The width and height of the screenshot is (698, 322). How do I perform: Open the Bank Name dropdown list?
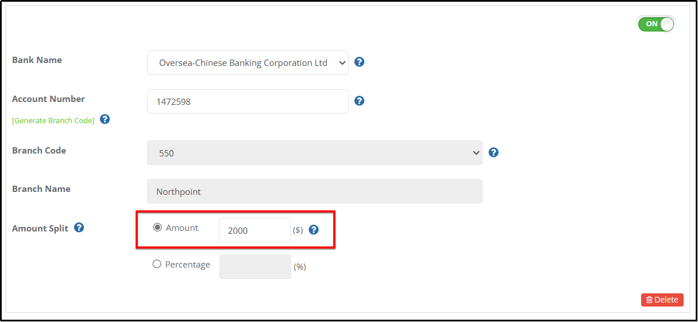pos(248,62)
